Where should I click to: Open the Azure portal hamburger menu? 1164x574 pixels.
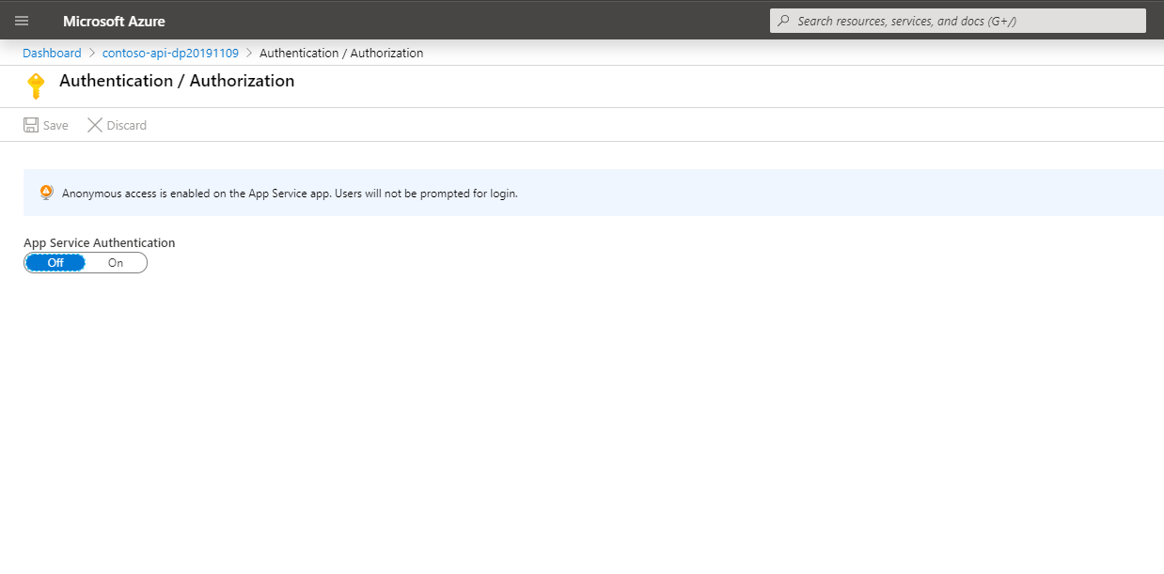pyautogui.click(x=21, y=20)
